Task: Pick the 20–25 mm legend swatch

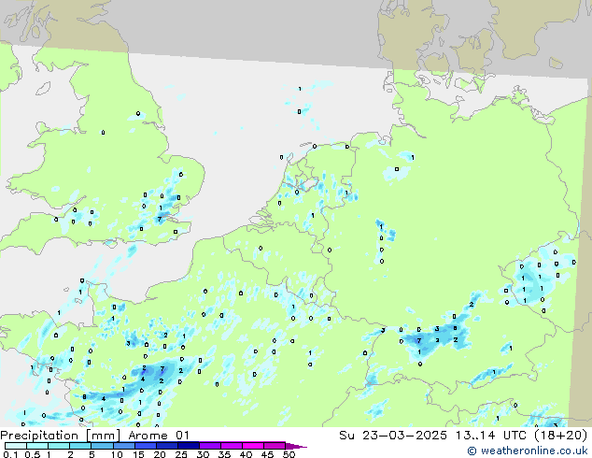Action: [x=166, y=446]
